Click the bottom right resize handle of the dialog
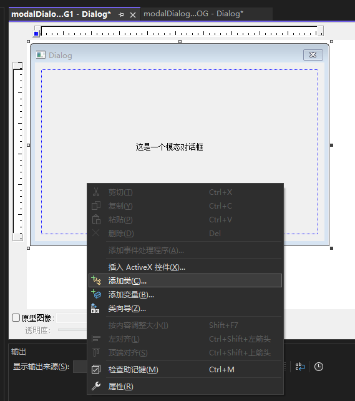Image resolution: width=355 pixels, height=401 pixels. [331, 248]
